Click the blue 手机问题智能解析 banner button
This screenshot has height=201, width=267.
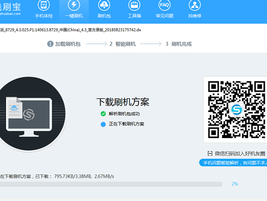coord(233,163)
